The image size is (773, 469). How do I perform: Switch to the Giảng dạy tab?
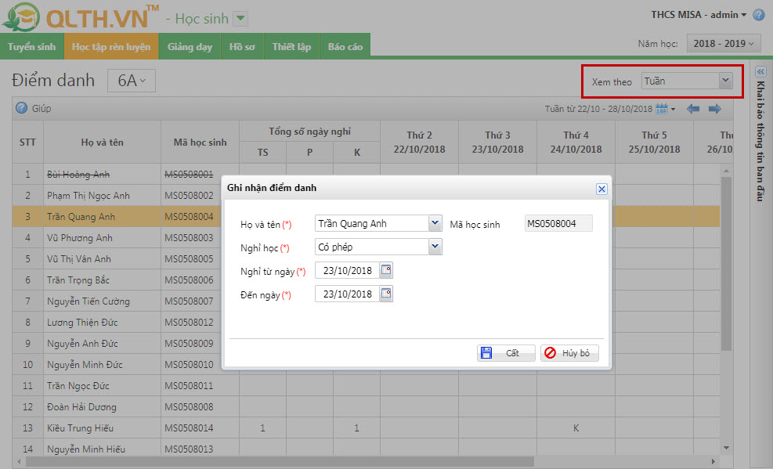point(190,47)
